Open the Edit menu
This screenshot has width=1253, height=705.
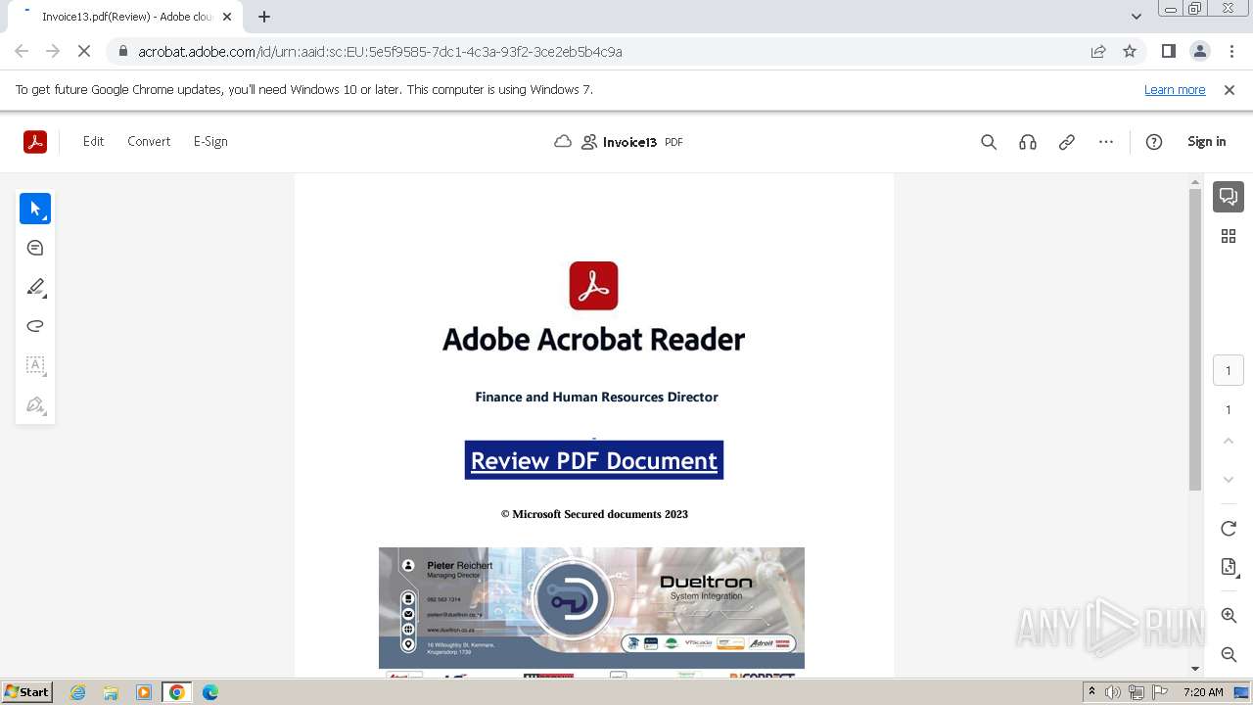[x=93, y=142]
